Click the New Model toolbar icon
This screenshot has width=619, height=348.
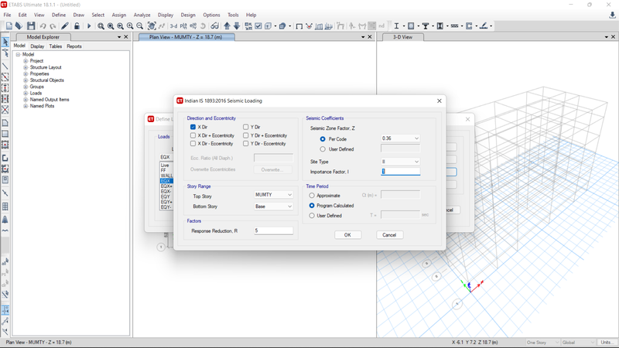(9, 26)
